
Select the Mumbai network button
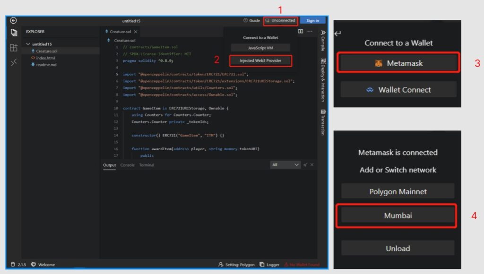pos(398,215)
